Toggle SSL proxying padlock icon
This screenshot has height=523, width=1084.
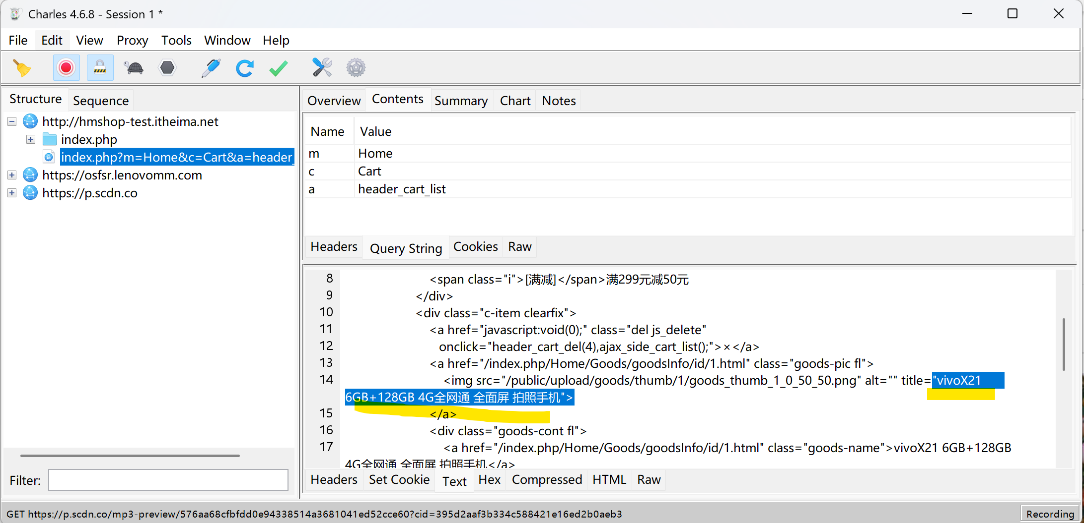coord(100,67)
